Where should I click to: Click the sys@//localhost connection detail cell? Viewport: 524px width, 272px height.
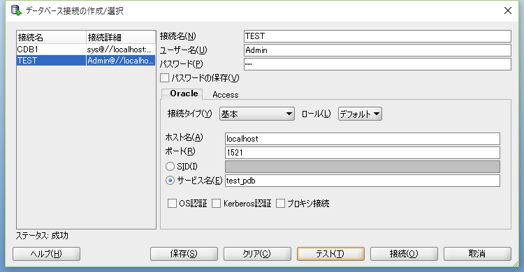(121, 50)
